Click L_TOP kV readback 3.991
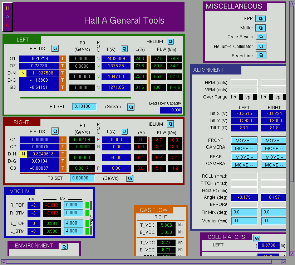 pyautogui.click(x=52, y=223)
